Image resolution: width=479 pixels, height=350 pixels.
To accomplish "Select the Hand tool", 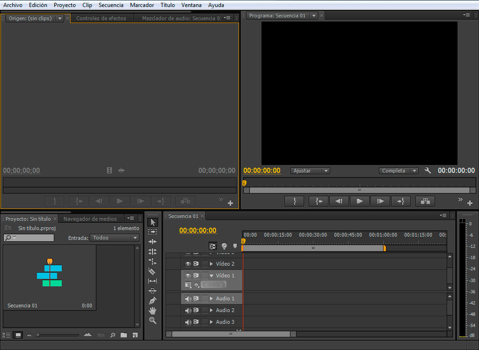I will coord(152,311).
